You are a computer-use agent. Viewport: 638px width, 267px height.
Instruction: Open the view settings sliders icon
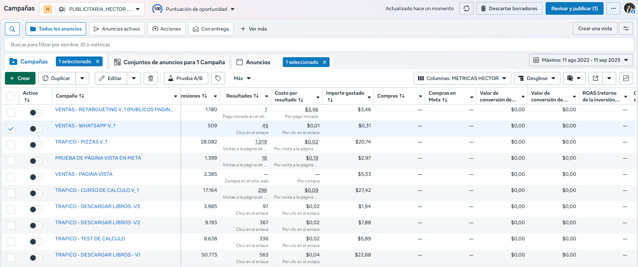click(x=626, y=29)
